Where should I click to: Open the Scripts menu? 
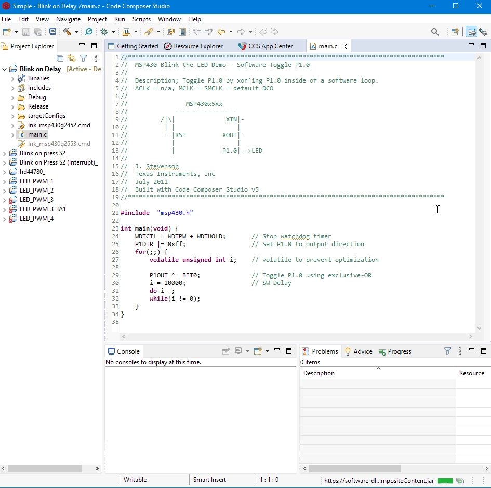click(x=141, y=19)
